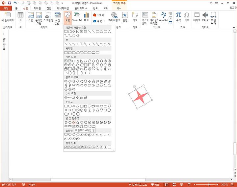
Task: Click the horizontal scrollbar thumb
Action: (x=98, y=179)
